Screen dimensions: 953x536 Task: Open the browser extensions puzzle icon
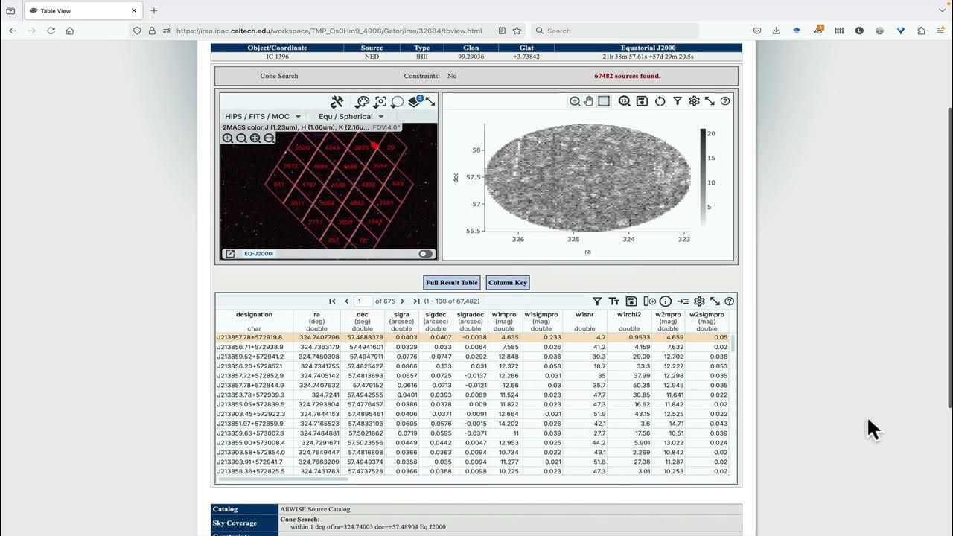(x=921, y=31)
